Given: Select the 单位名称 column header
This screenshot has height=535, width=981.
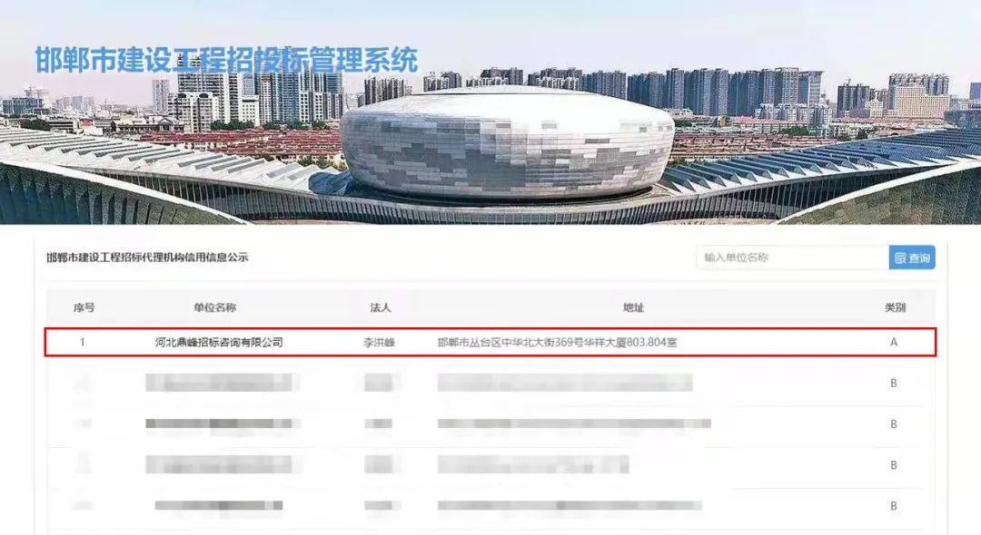Looking at the screenshot, I should [x=214, y=307].
